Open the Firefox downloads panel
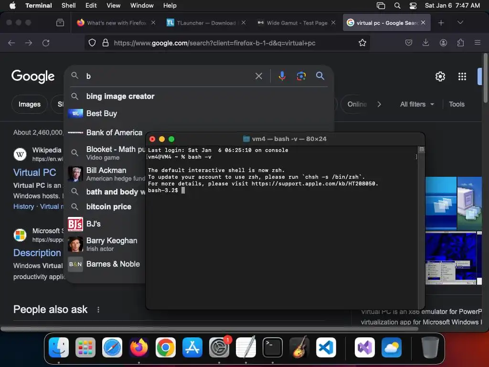 pos(425,43)
